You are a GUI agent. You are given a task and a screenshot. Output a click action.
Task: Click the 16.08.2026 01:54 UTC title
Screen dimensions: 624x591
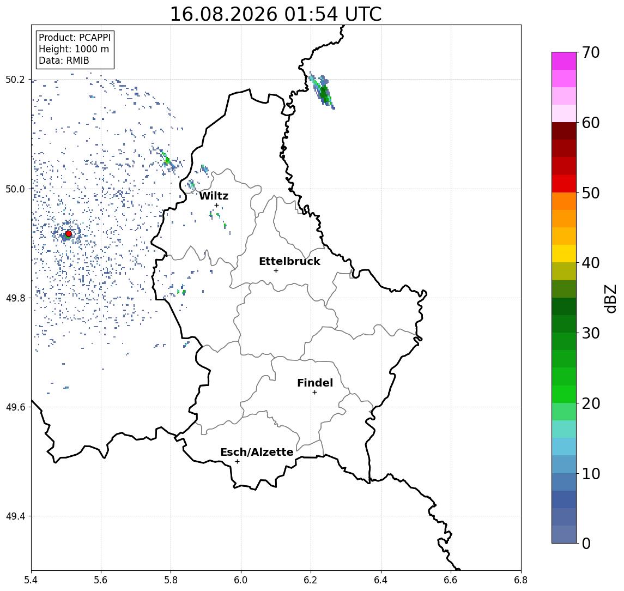tap(276, 14)
